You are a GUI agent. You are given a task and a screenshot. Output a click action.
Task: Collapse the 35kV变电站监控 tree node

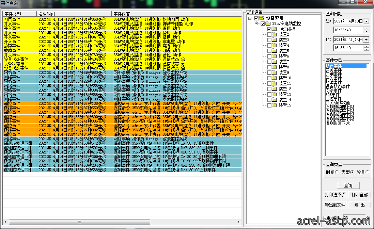click(x=256, y=23)
